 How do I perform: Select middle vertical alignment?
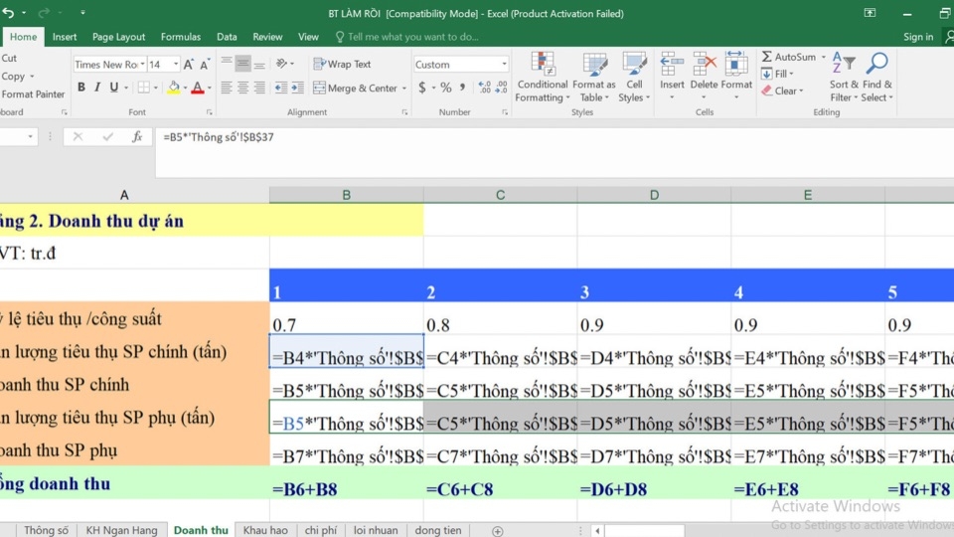[242, 64]
